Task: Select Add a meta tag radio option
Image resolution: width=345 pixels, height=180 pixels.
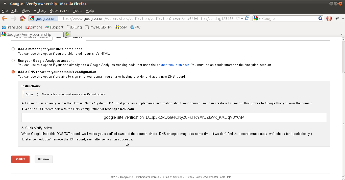Action: tap(13, 49)
